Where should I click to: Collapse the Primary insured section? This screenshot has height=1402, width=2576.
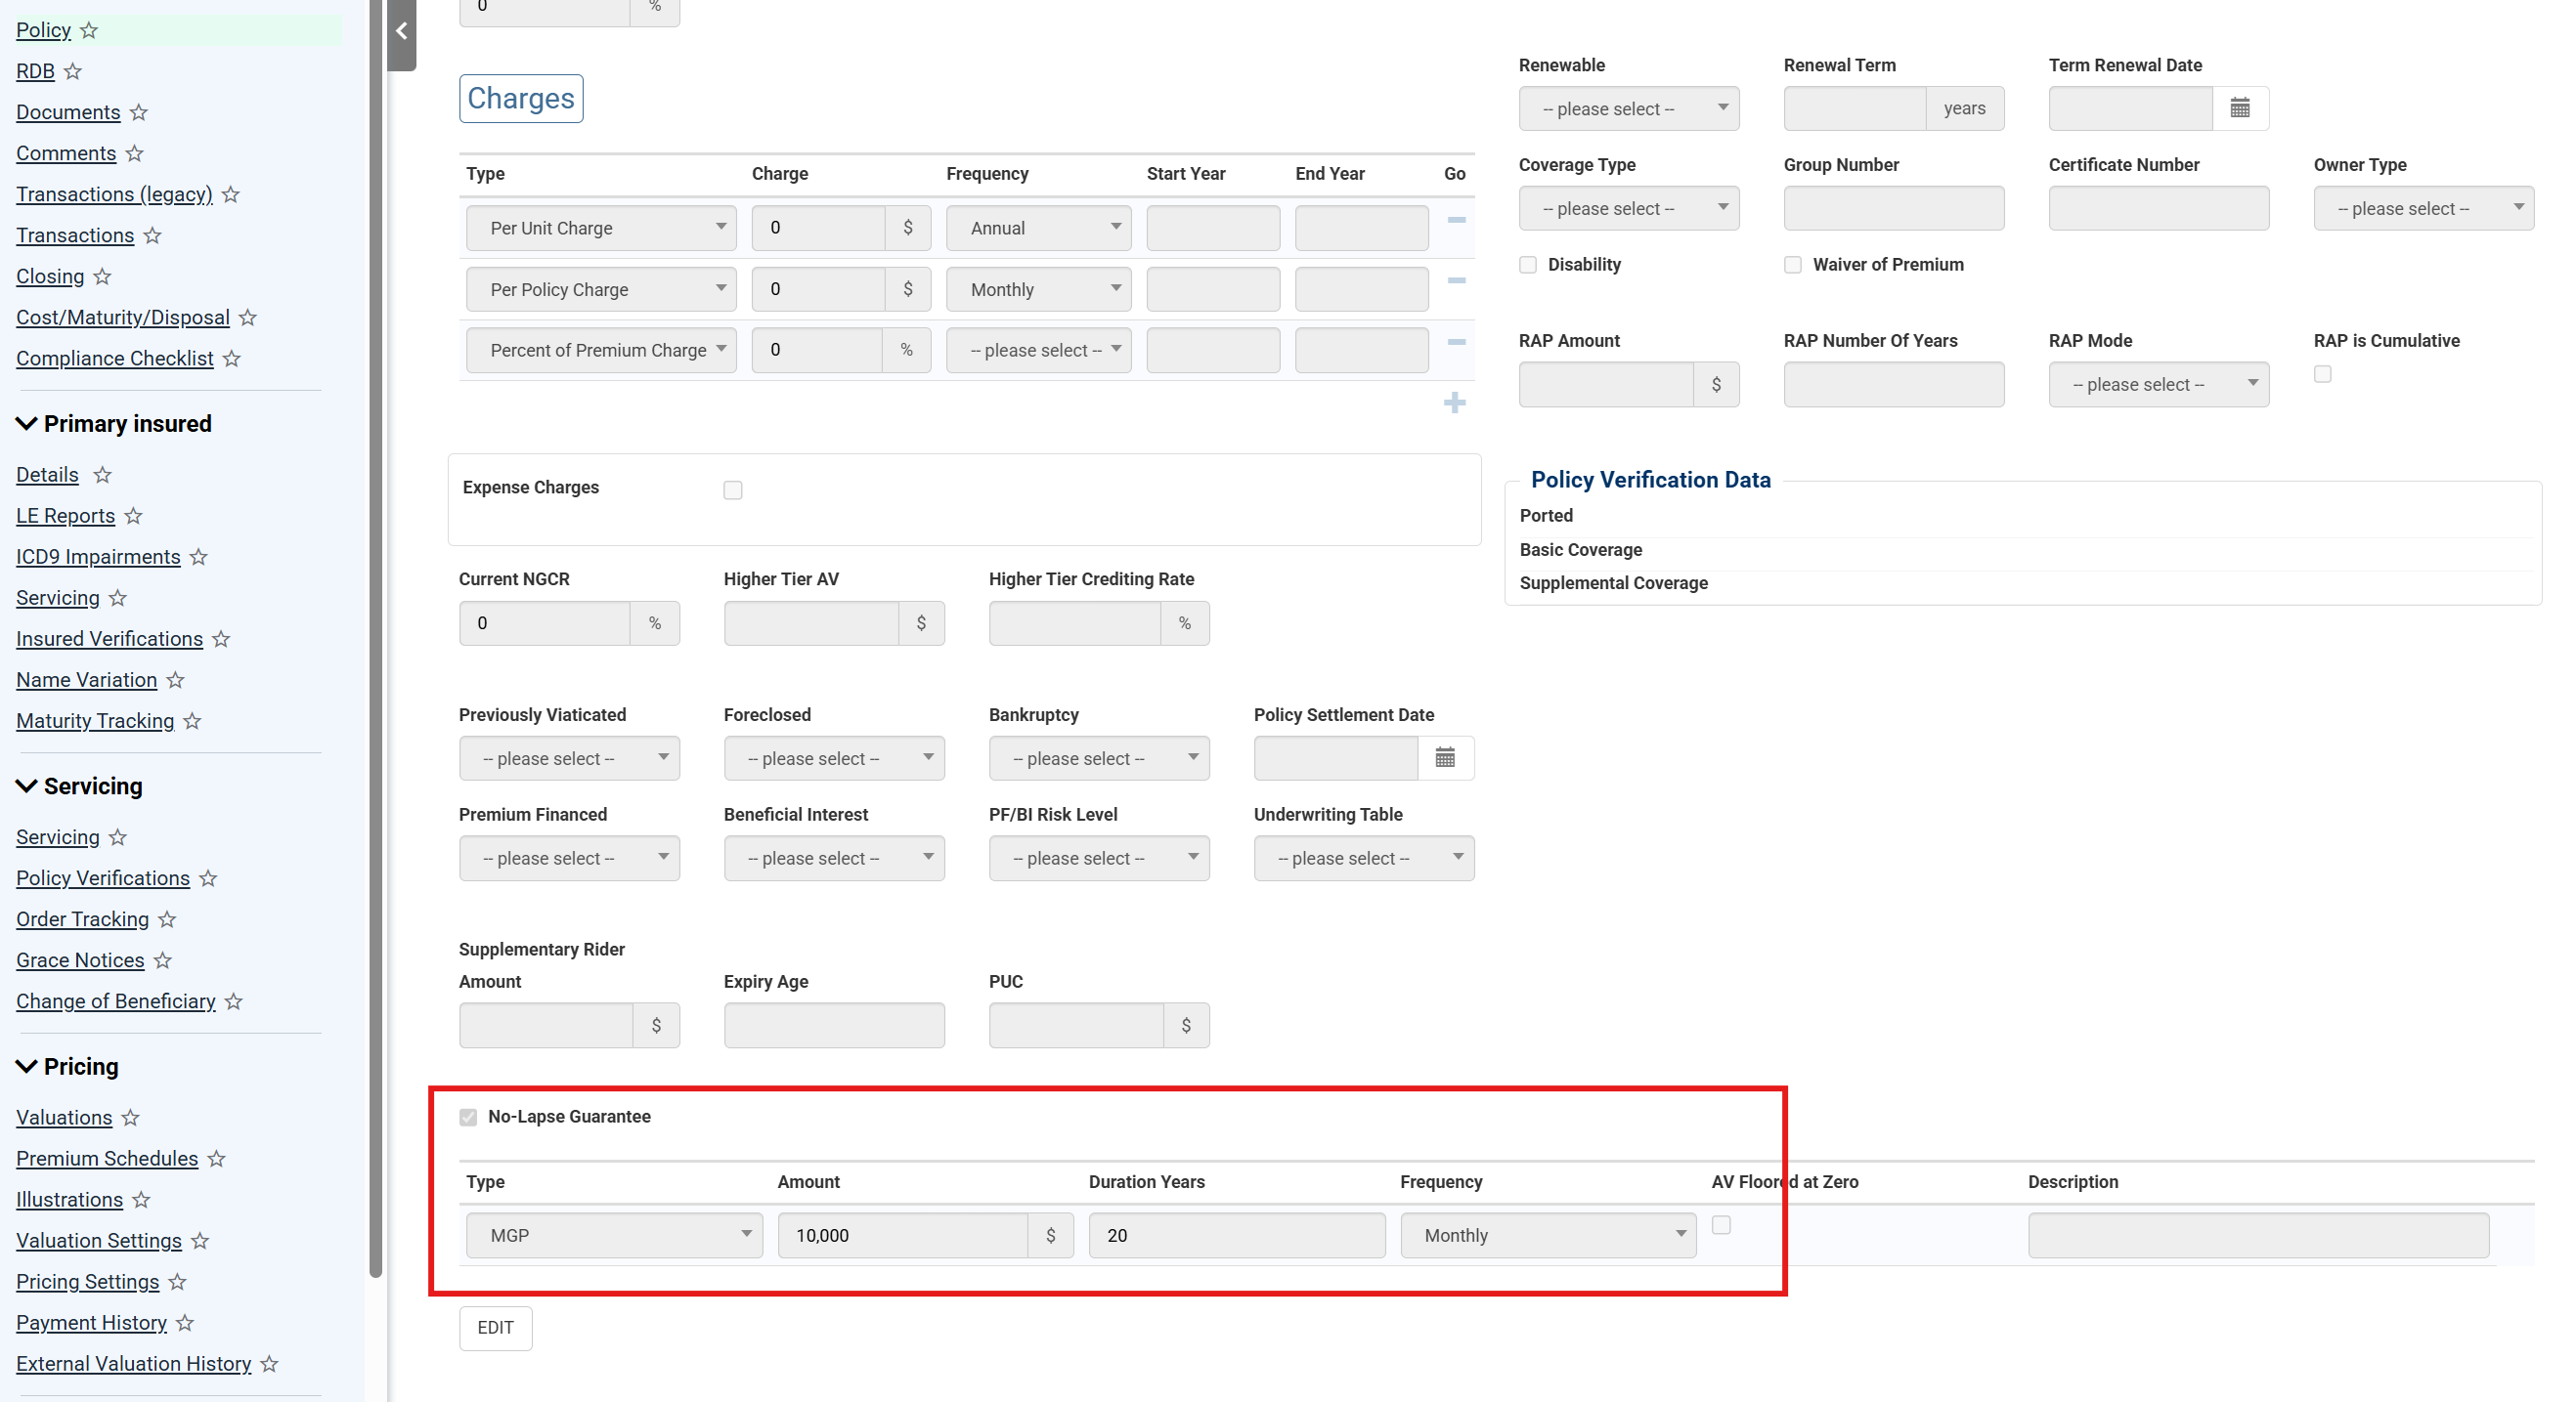click(27, 424)
